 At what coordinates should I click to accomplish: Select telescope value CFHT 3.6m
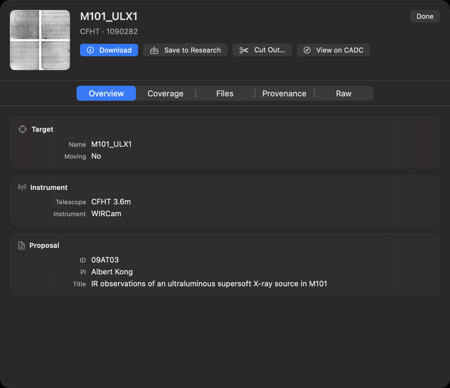(x=111, y=202)
